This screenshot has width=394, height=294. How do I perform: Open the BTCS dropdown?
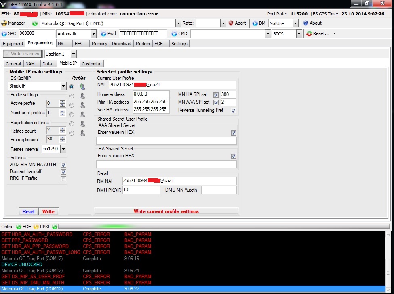tap(299, 34)
